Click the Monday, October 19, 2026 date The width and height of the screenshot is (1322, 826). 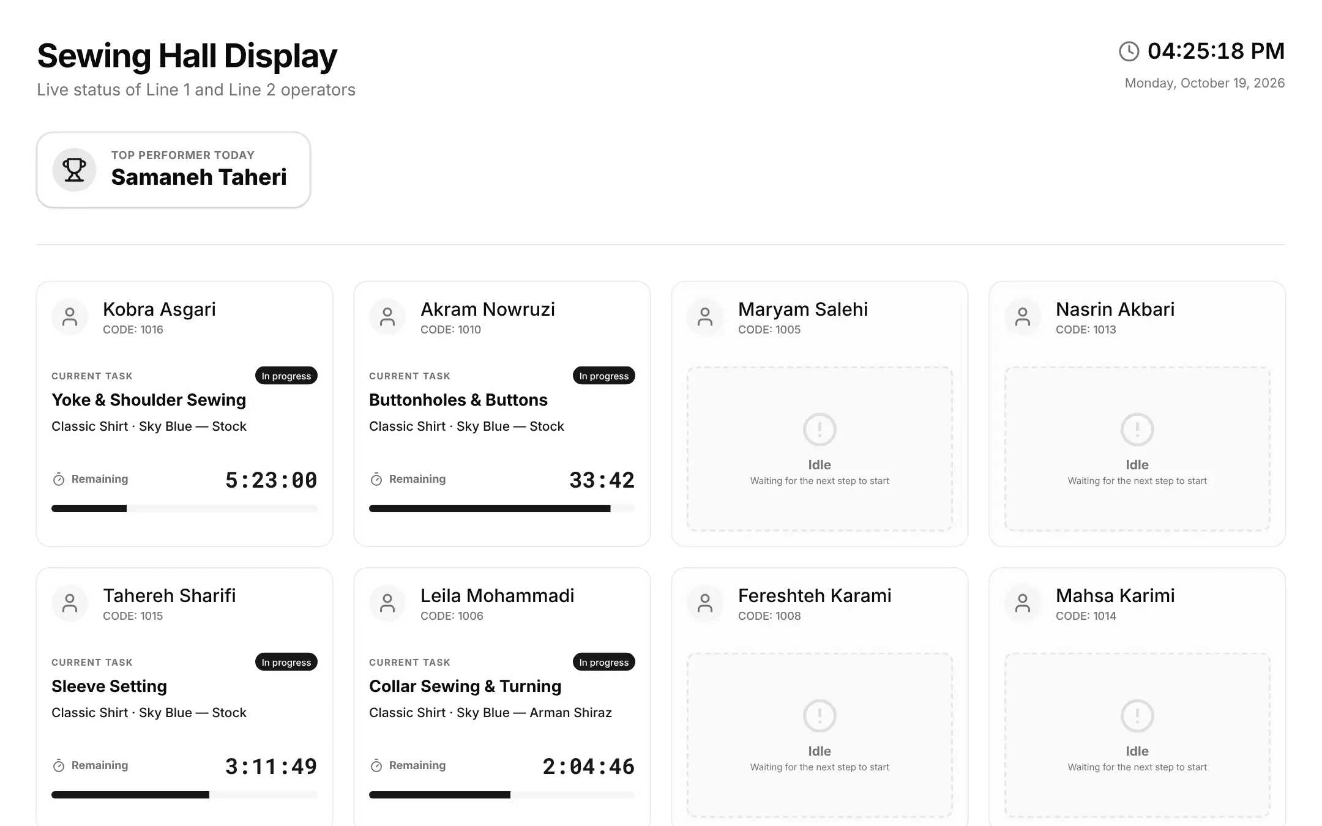click(1204, 83)
